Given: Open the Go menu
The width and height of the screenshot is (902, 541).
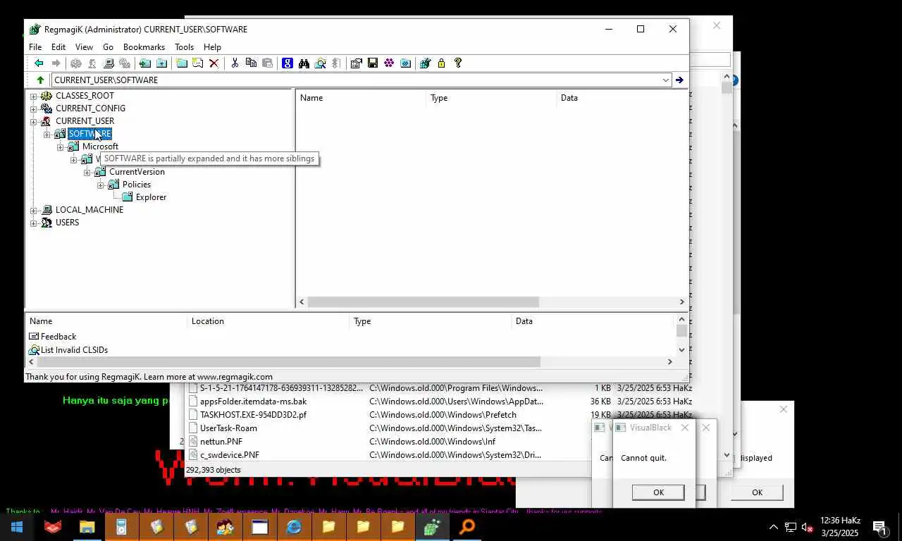Looking at the screenshot, I should (x=108, y=47).
